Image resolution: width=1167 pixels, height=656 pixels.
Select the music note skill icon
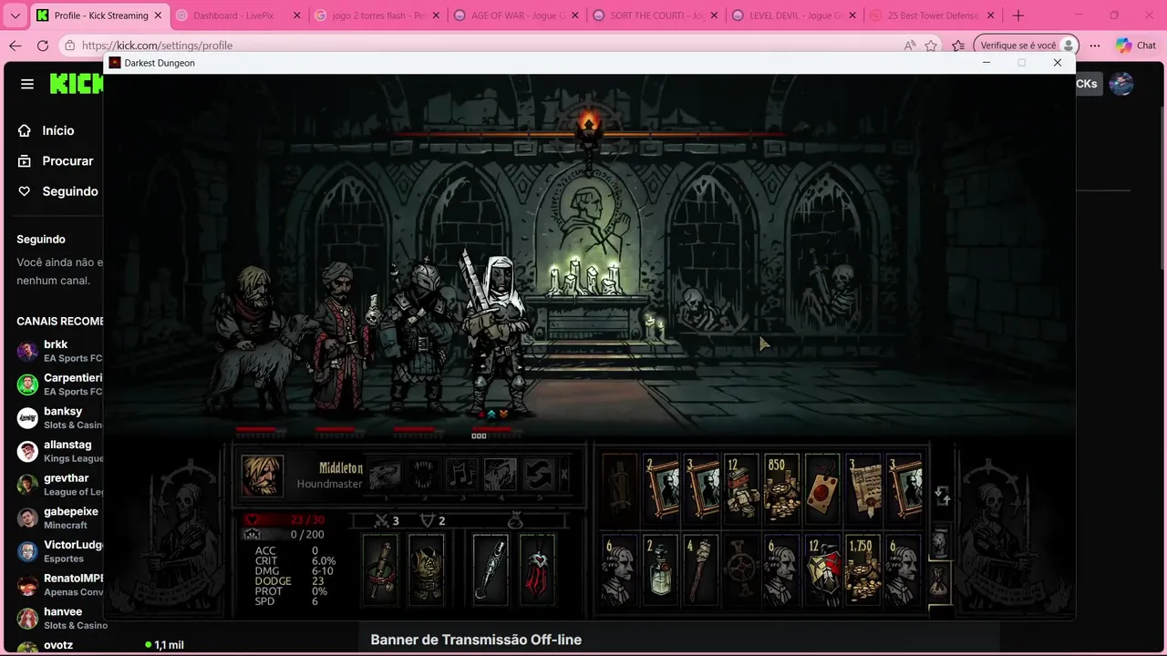(x=462, y=474)
